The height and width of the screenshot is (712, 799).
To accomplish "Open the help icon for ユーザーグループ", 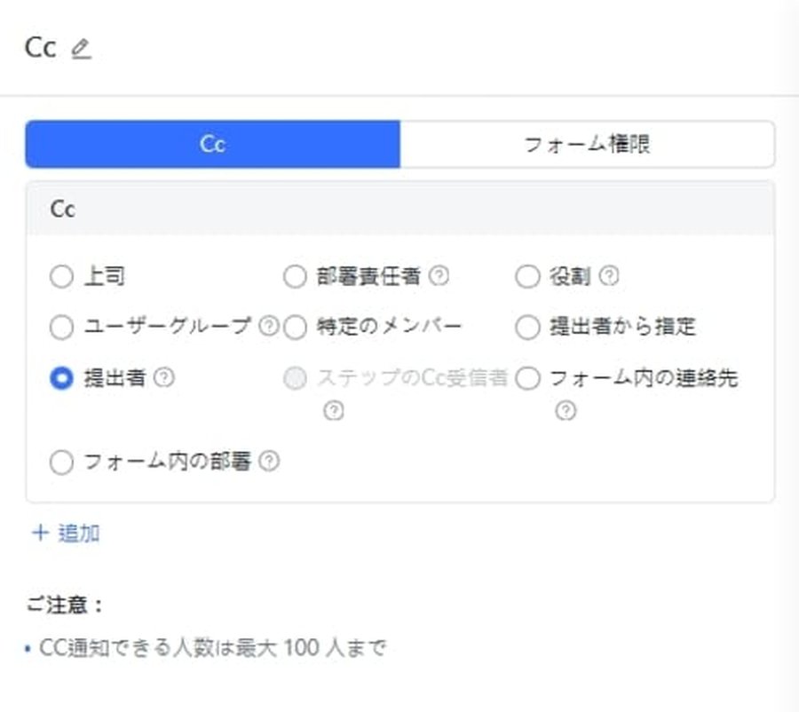I will click(269, 327).
